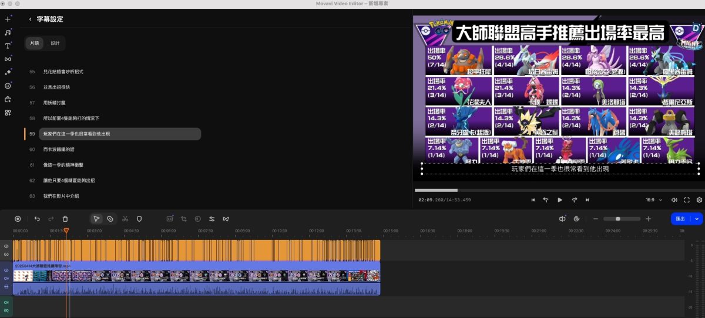The image size is (705, 318).
Task: Click the orange playhead marker
Action: click(x=66, y=231)
